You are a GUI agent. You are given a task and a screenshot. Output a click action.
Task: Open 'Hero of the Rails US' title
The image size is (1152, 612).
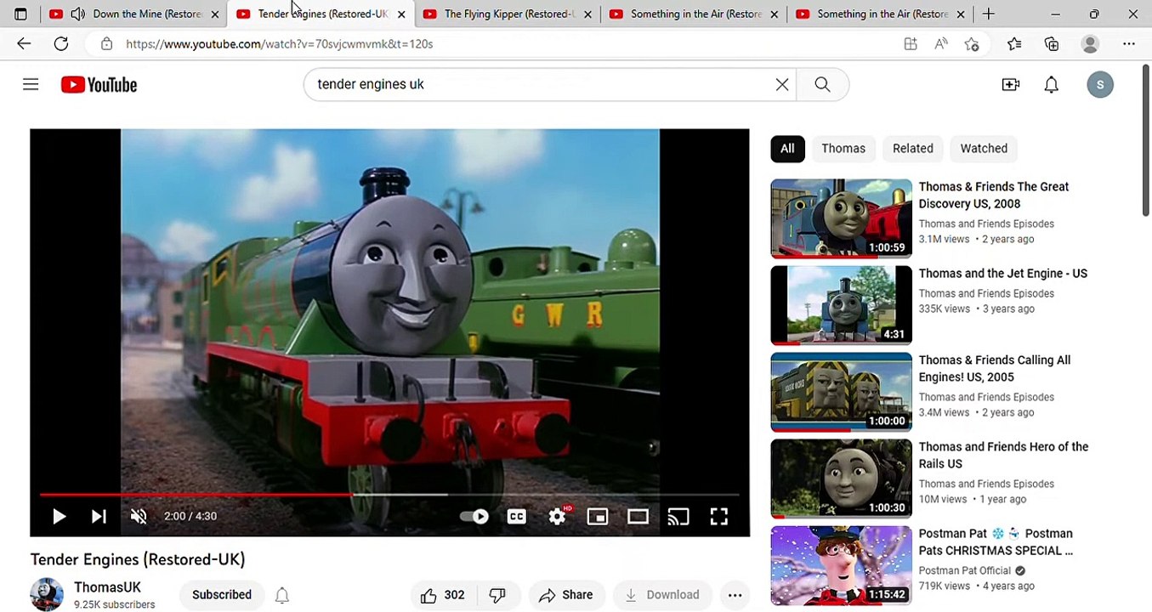tap(1003, 456)
